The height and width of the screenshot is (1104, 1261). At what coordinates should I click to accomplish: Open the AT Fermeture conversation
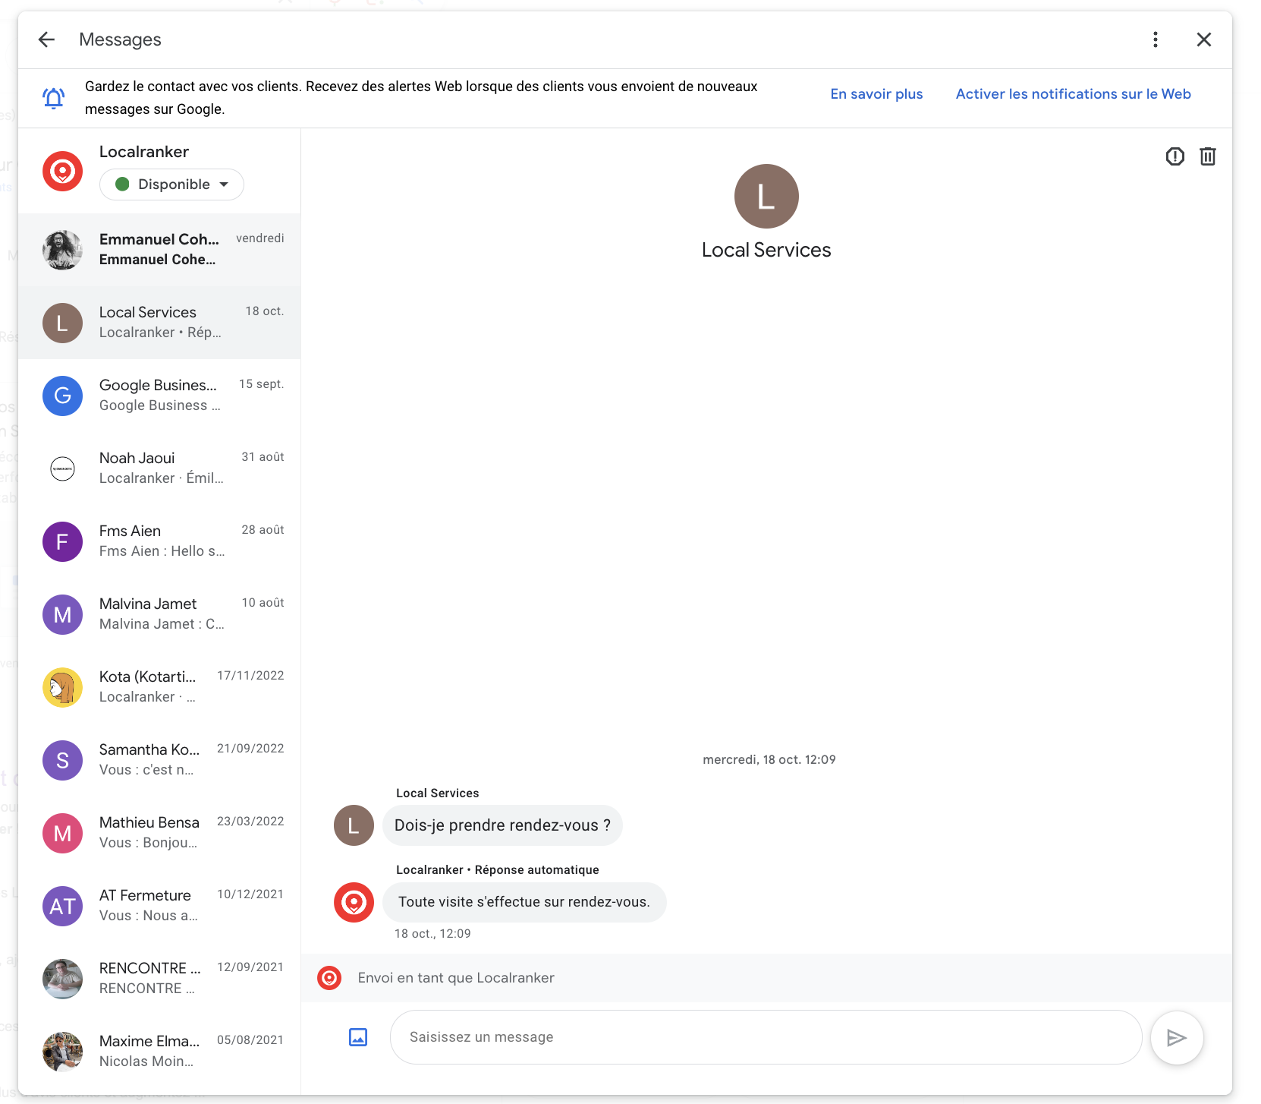tap(159, 906)
